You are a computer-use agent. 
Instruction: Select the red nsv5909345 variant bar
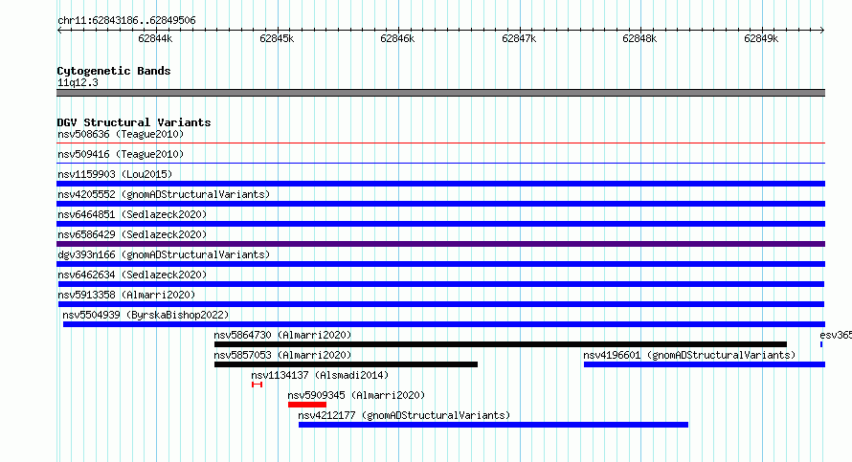[307, 405]
